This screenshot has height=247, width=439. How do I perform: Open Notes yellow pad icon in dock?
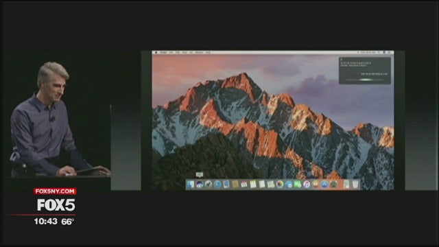click(253, 185)
